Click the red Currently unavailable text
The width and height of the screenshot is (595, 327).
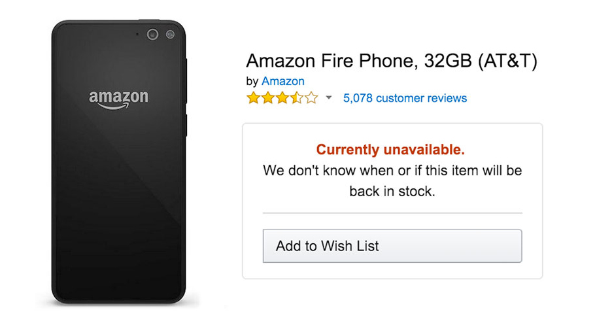(391, 150)
